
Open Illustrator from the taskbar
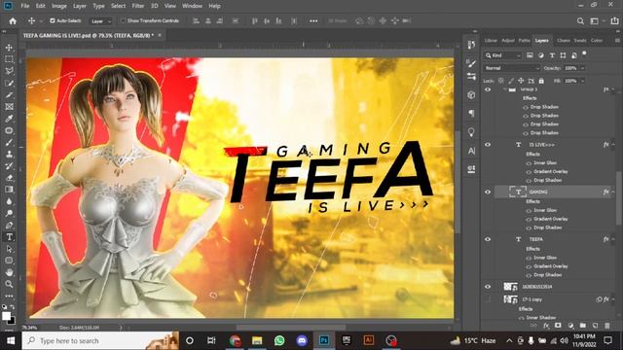click(x=368, y=340)
